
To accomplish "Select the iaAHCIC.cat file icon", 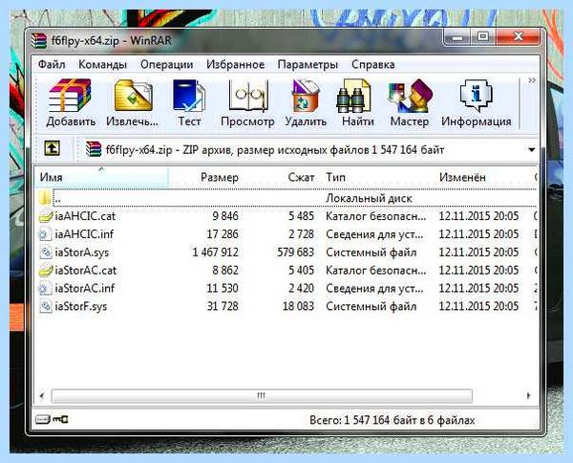I will [x=45, y=216].
